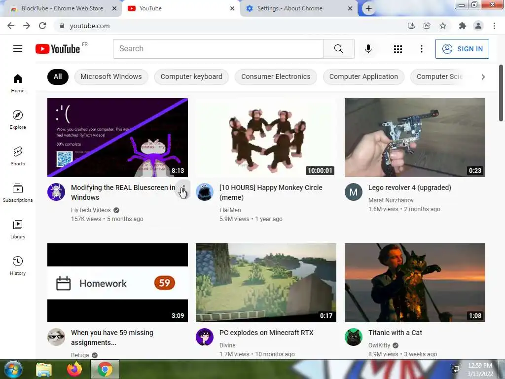Open Windows Explorer from taskbar
This screenshot has height=379, width=505.
(44, 369)
